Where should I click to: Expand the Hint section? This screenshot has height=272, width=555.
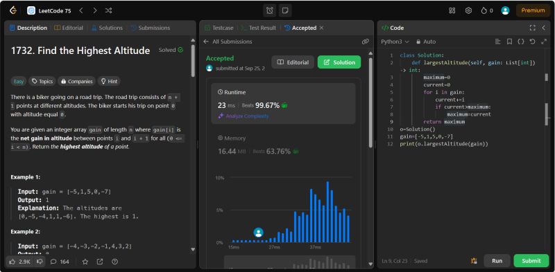(109, 81)
